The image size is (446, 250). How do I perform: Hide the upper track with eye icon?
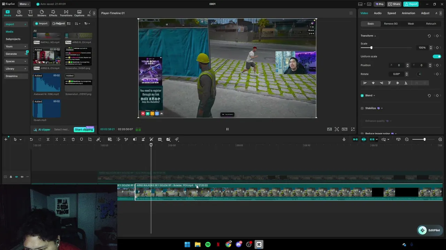[x=16, y=177]
